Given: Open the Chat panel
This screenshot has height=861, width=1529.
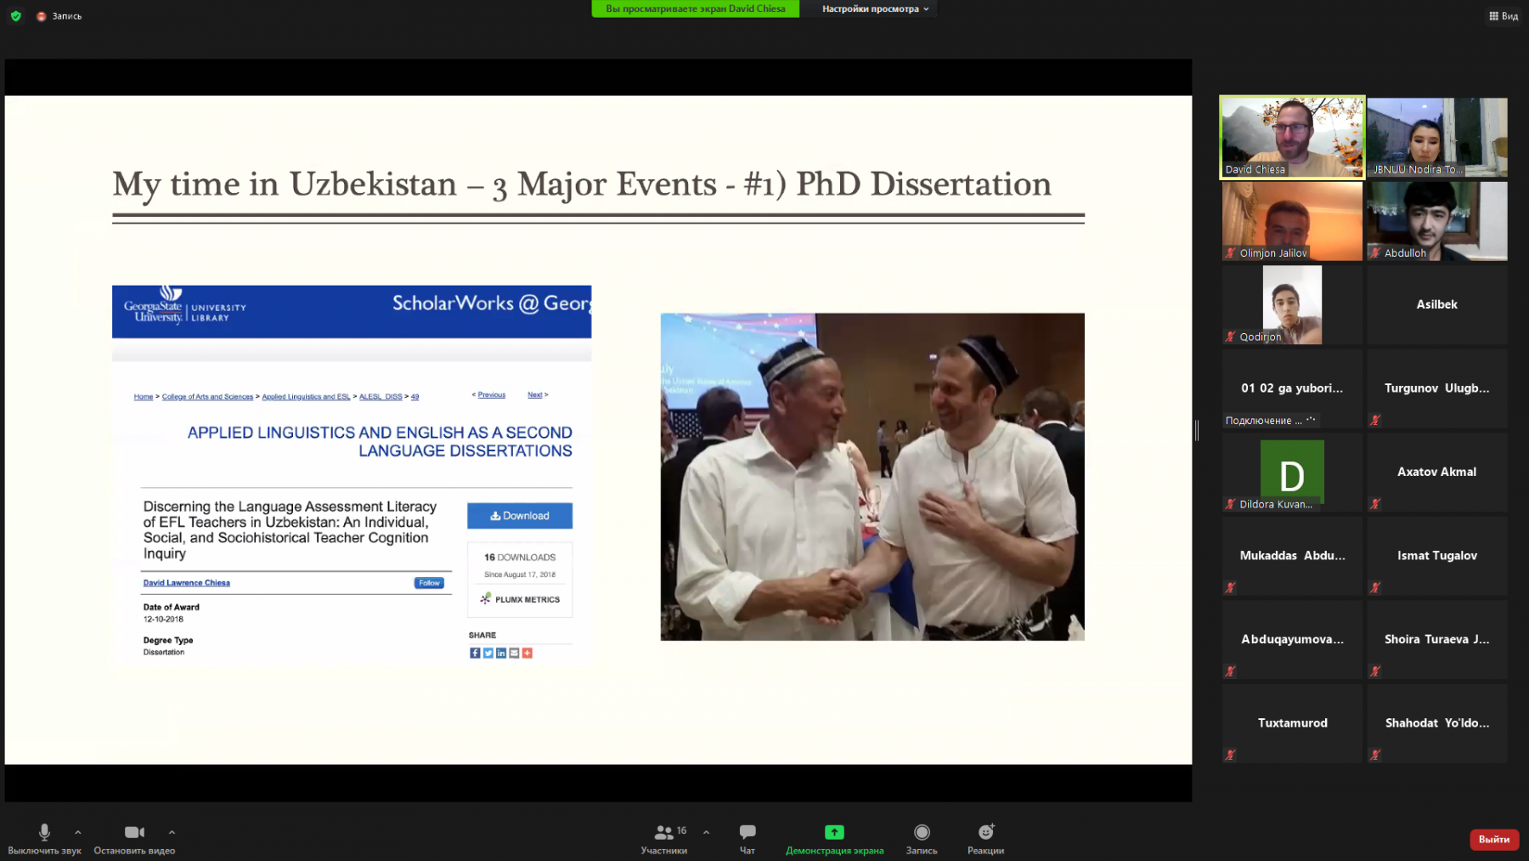Looking at the screenshot, I should (747, 837).
